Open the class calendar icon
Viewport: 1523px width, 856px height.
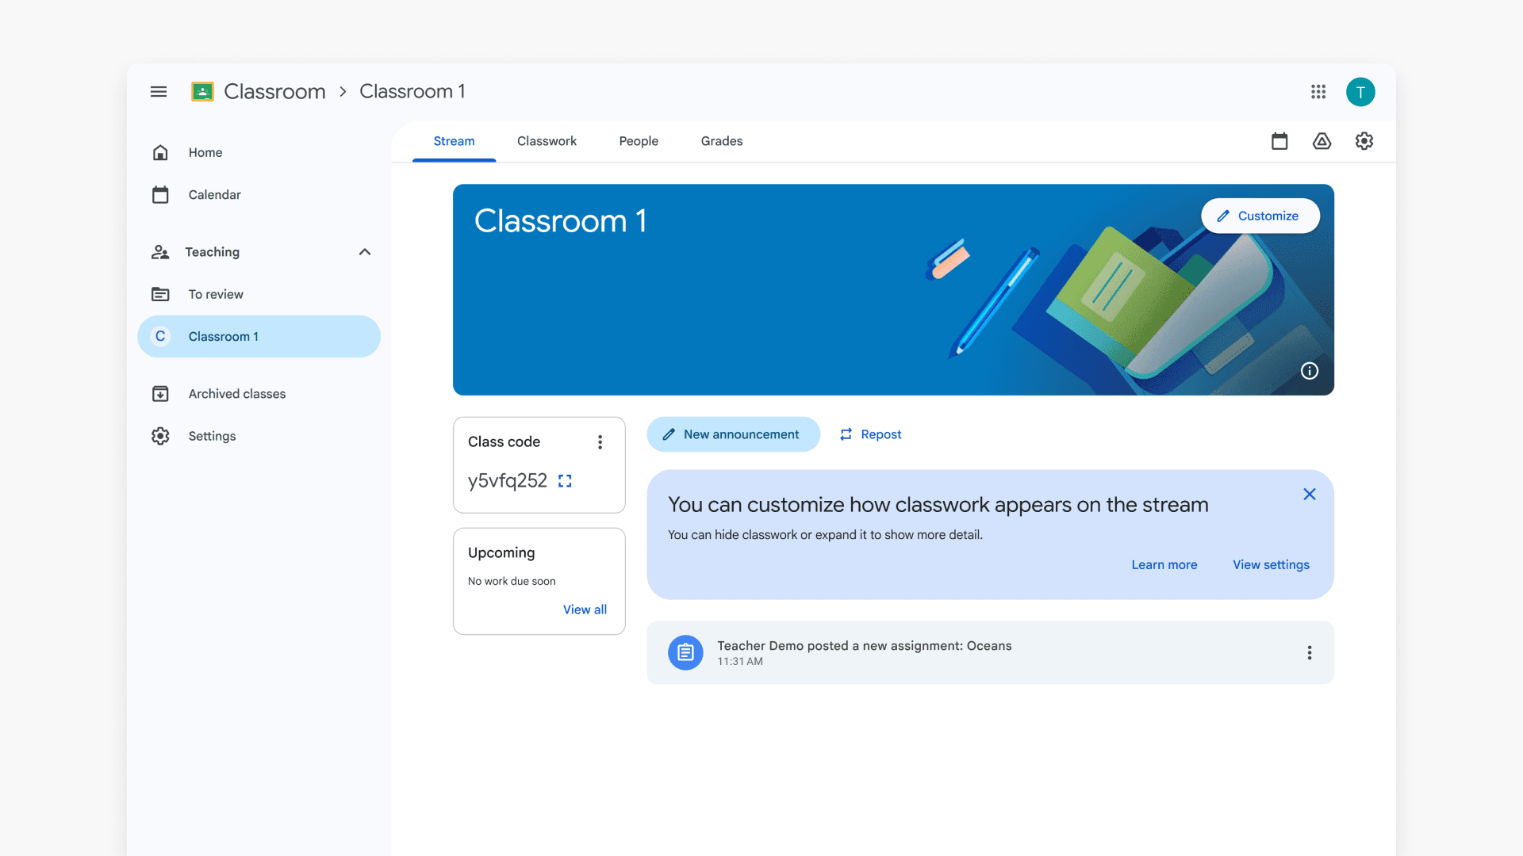pos(1279,141)
